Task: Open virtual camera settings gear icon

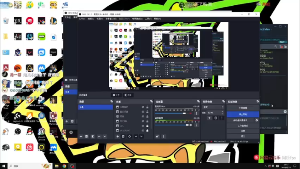Action: (x=256, y=120)
